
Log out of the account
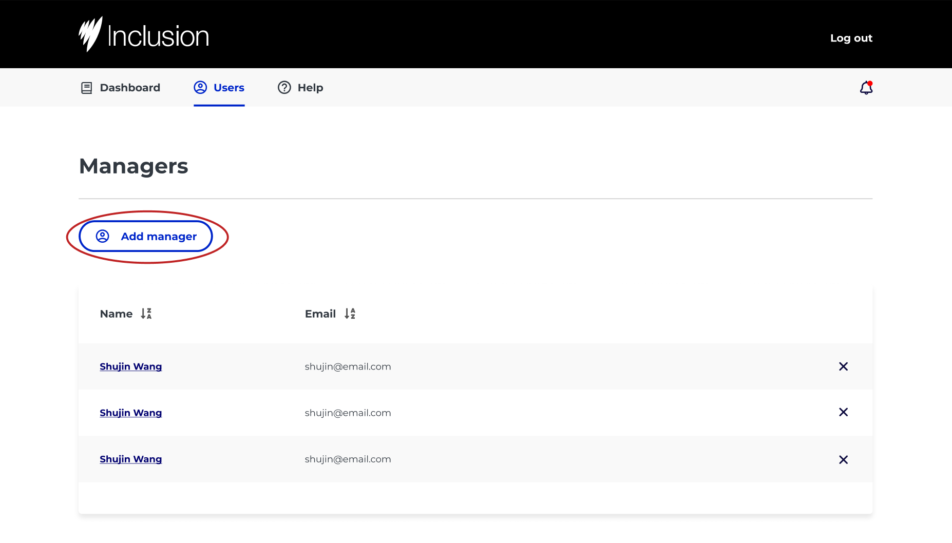click(x=851, y=38)
